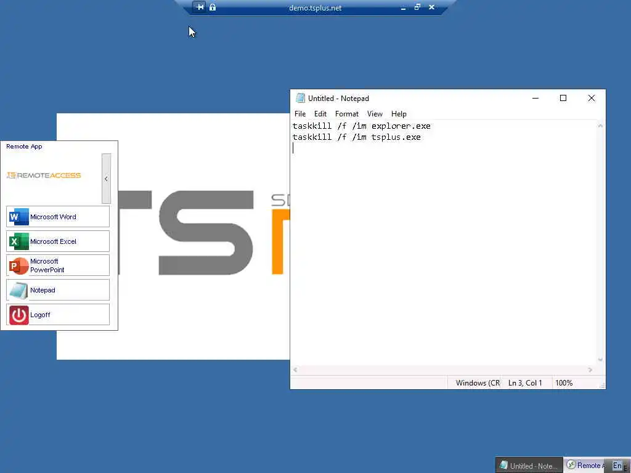The height and width of the screenshot is (473, 631).
Task: Click the red Logoff power icon
Action: click(18, 315)
